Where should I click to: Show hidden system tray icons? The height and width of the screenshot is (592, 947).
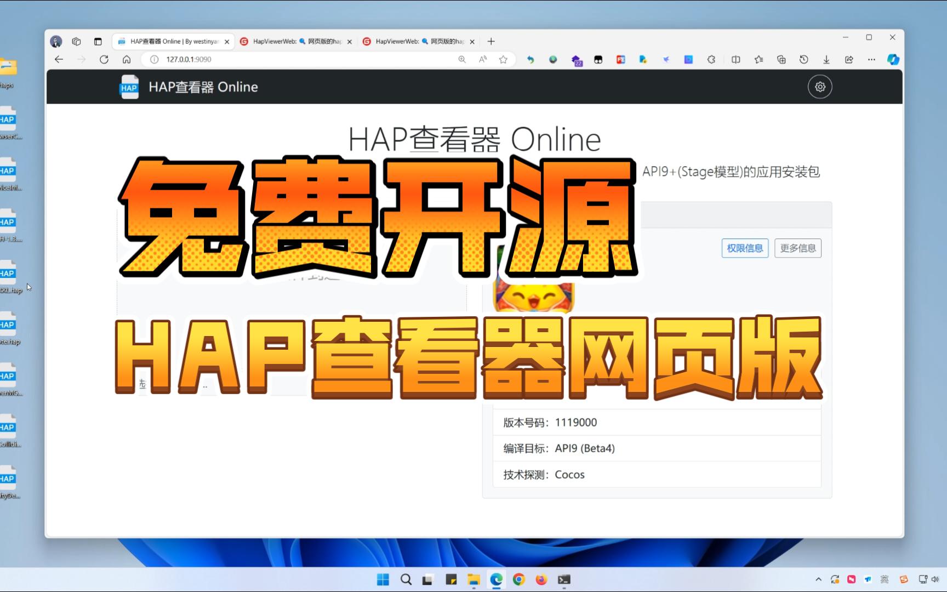click(x=818, y=579)
